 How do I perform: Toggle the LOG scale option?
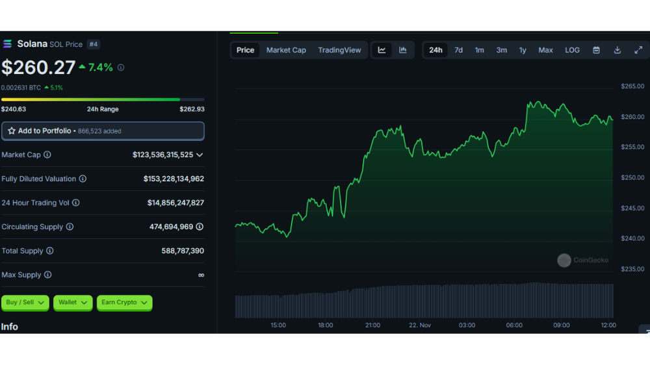pyautogui.click(x=572, y=50)
